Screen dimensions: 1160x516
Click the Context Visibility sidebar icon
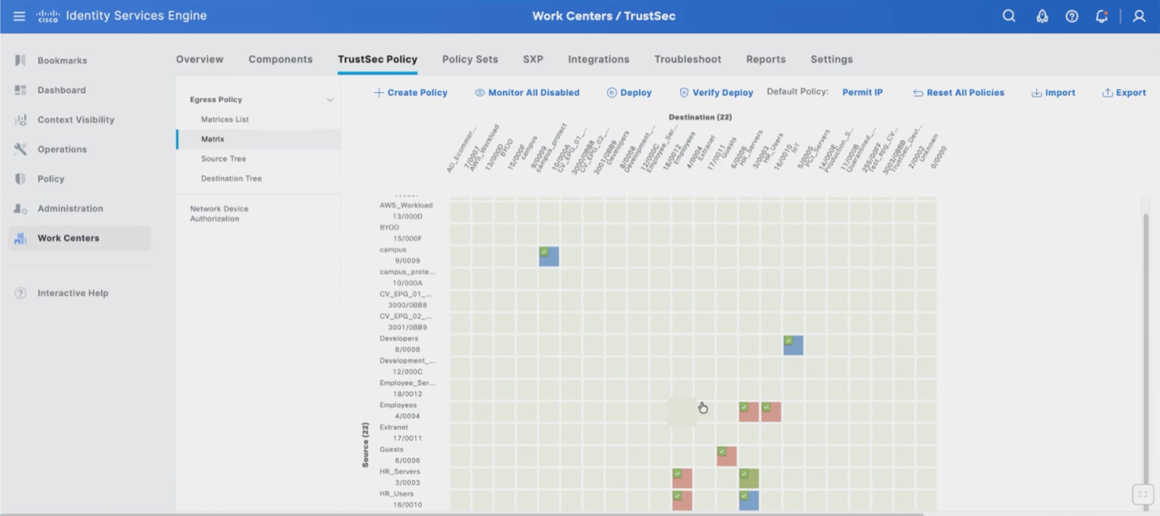tap(20, 120)
